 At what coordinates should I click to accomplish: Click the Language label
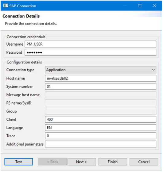[x=15, y=128]
